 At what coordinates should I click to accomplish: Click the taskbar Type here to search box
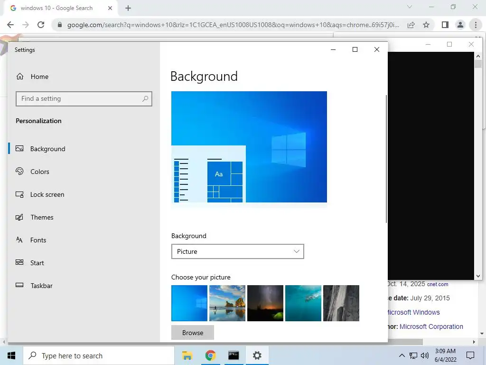click(99, 355)
